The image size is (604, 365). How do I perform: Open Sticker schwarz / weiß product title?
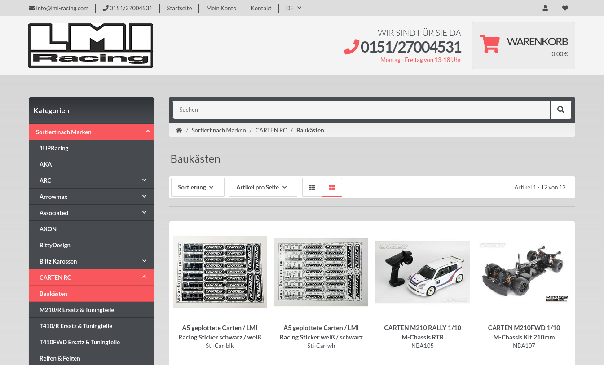(220, 332)
